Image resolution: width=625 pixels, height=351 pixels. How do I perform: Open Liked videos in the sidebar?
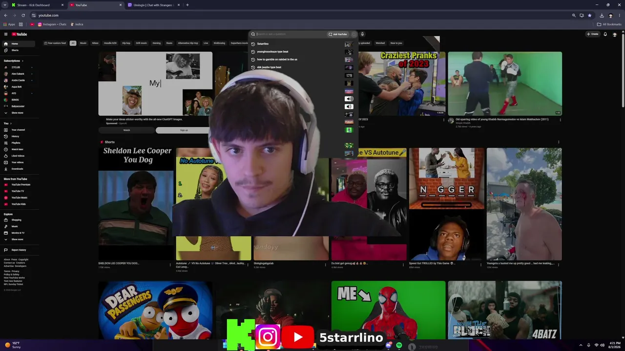coord(18,156)
